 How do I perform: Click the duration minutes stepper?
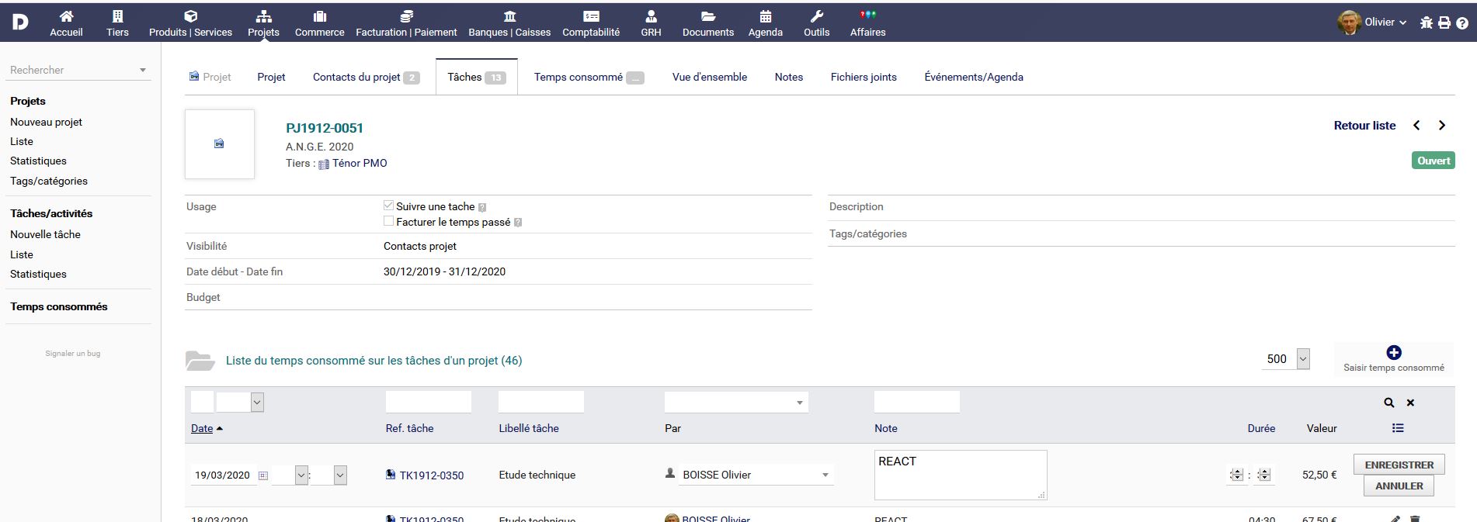1264,475
